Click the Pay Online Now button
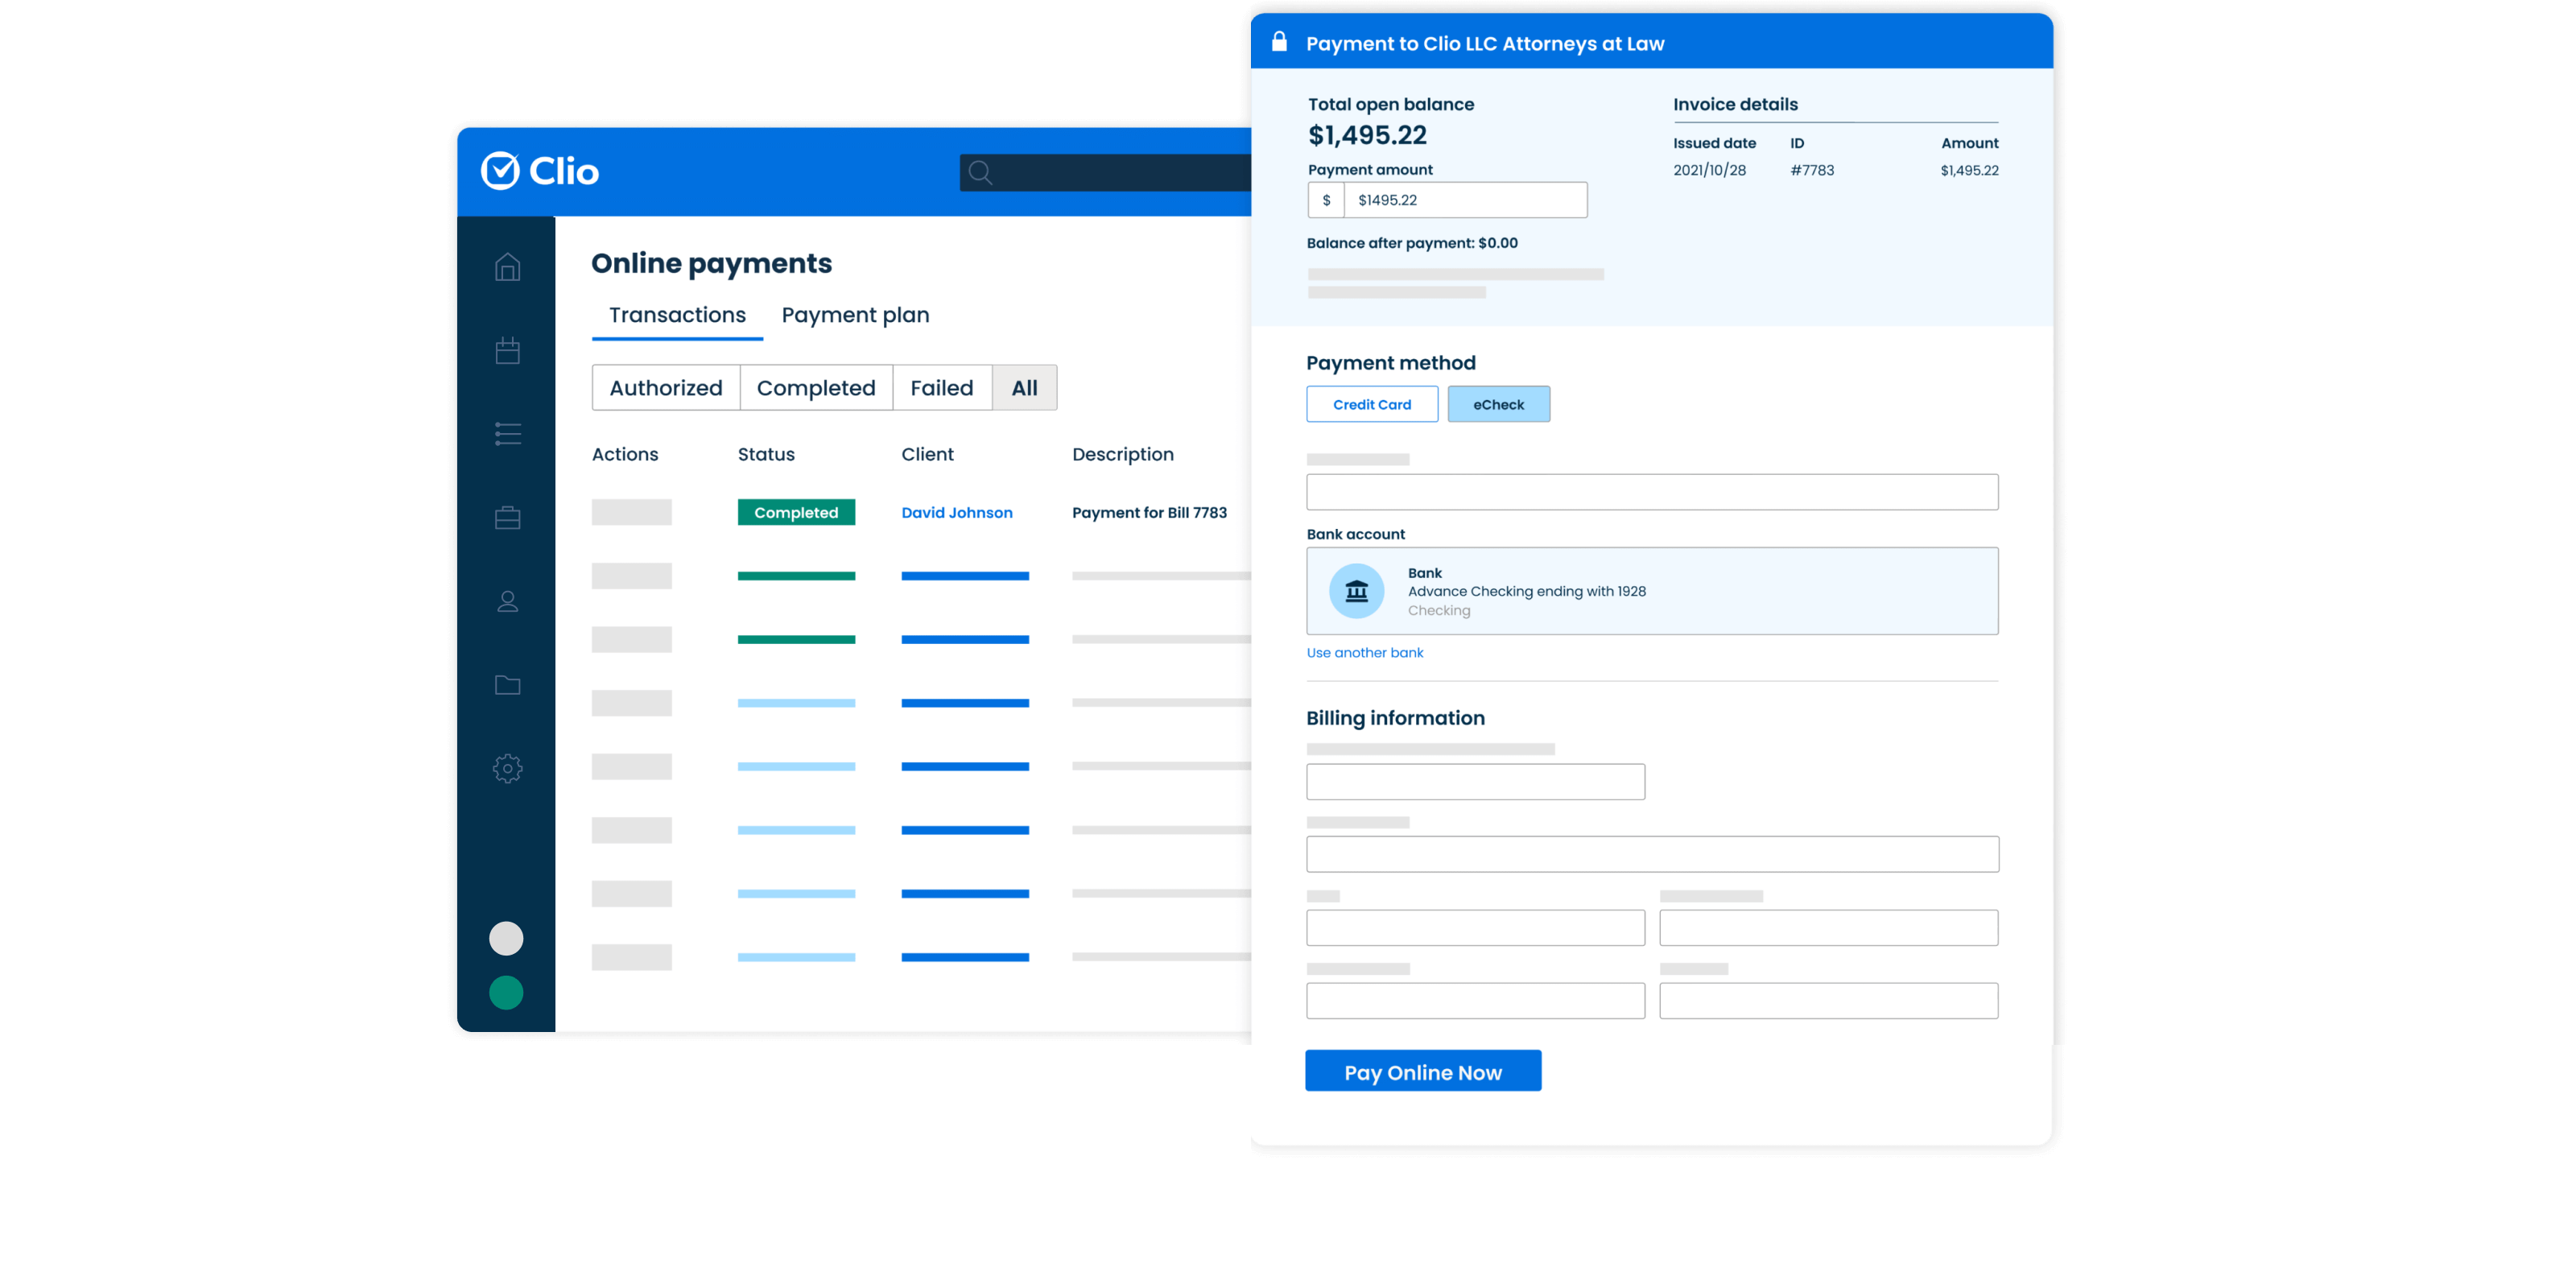 click(x=1422, y=1072)
